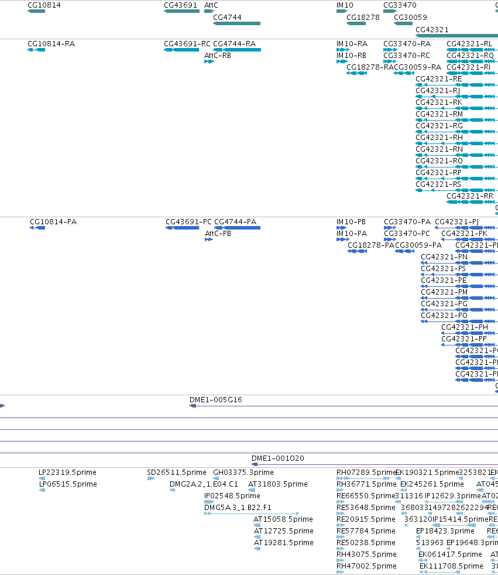Select transcript IM10-RA label

point(352,44)
